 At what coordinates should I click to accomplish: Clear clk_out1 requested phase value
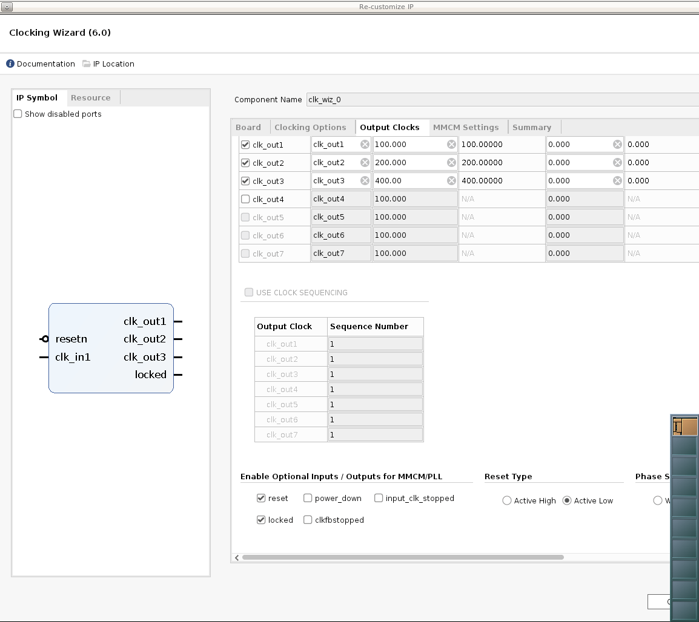click(617, 144)
